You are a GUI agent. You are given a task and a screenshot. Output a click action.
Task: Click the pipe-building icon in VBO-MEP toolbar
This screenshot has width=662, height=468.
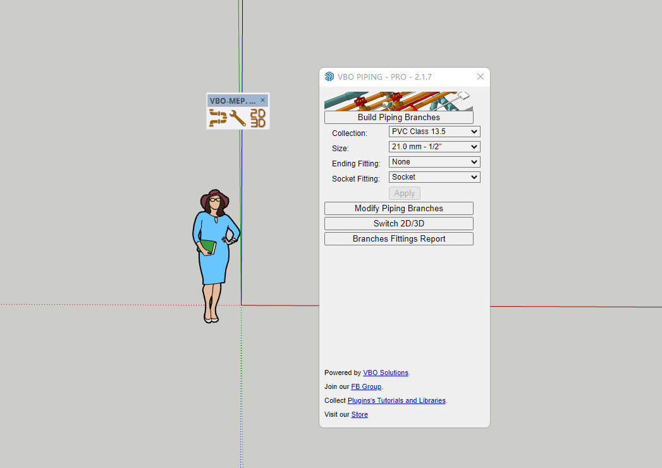pyautogui.click(x=218, y=118)
